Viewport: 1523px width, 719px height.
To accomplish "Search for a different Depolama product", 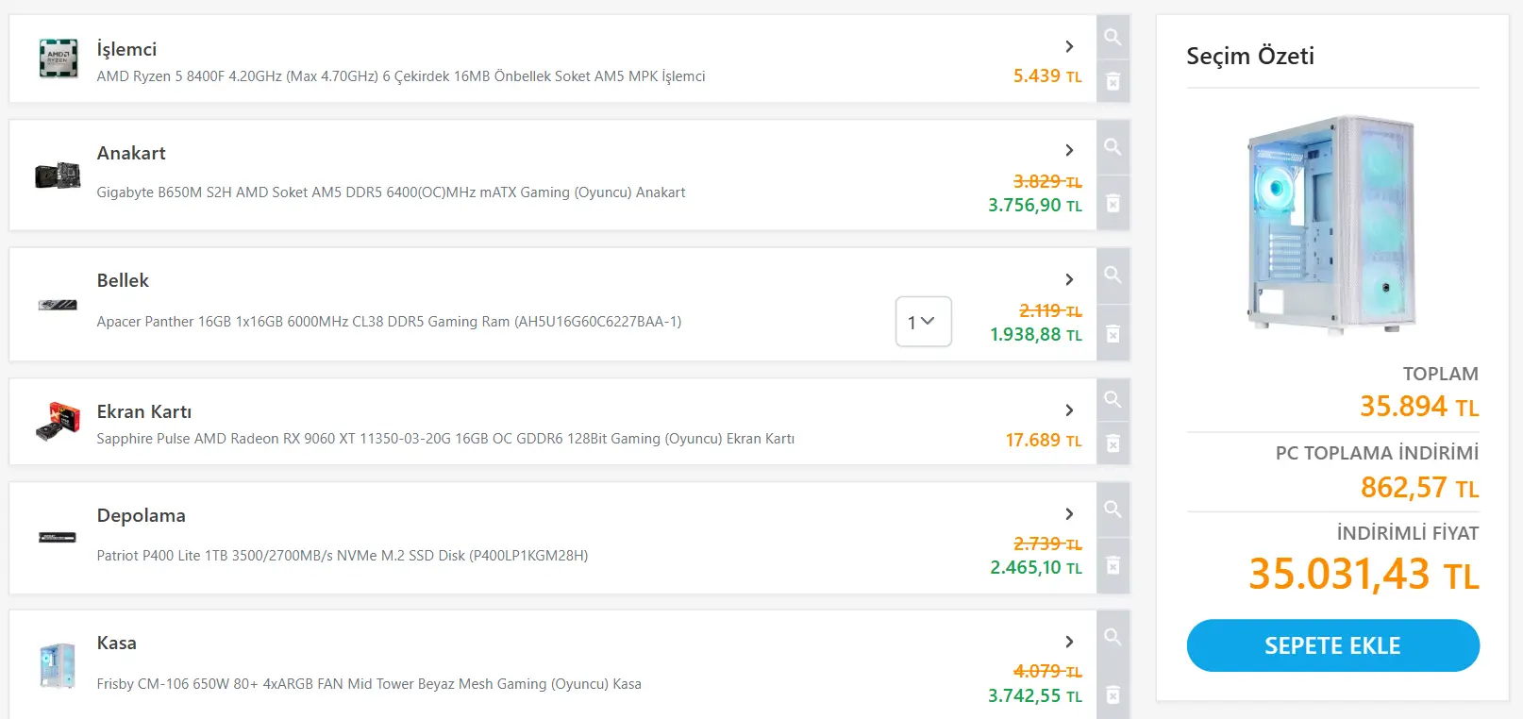I will tap(1113, 510).
